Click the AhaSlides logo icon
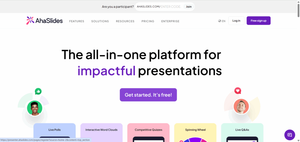 pos(30,21)
